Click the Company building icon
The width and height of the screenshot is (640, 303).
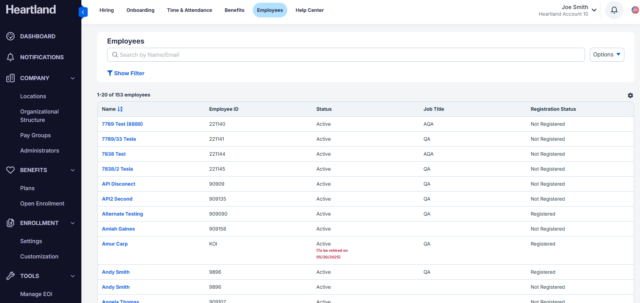(x=10, y=78)
